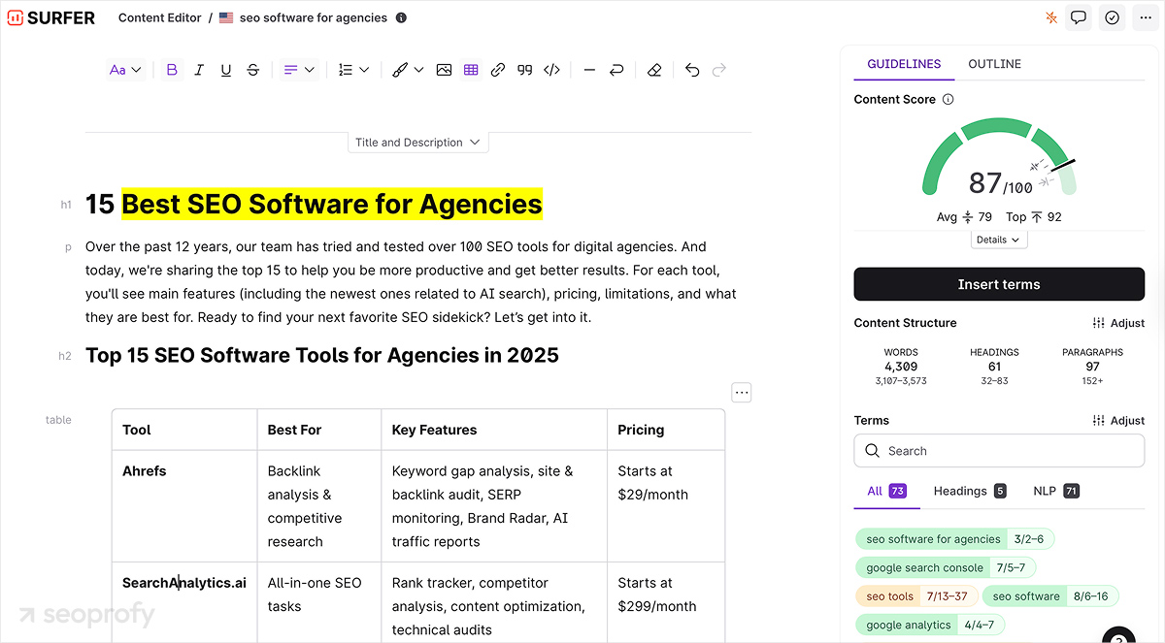Open the highlighter color picker
The height and width of the screenshot is (643, 1165).
pyautogui.click(x=407, y=70)
